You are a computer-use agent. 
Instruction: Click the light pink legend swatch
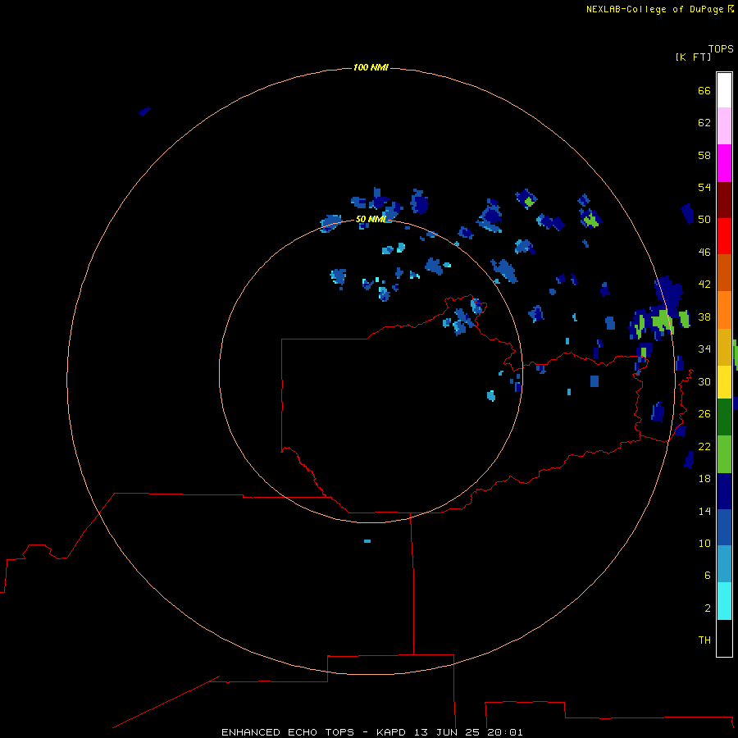pos(724,125)
